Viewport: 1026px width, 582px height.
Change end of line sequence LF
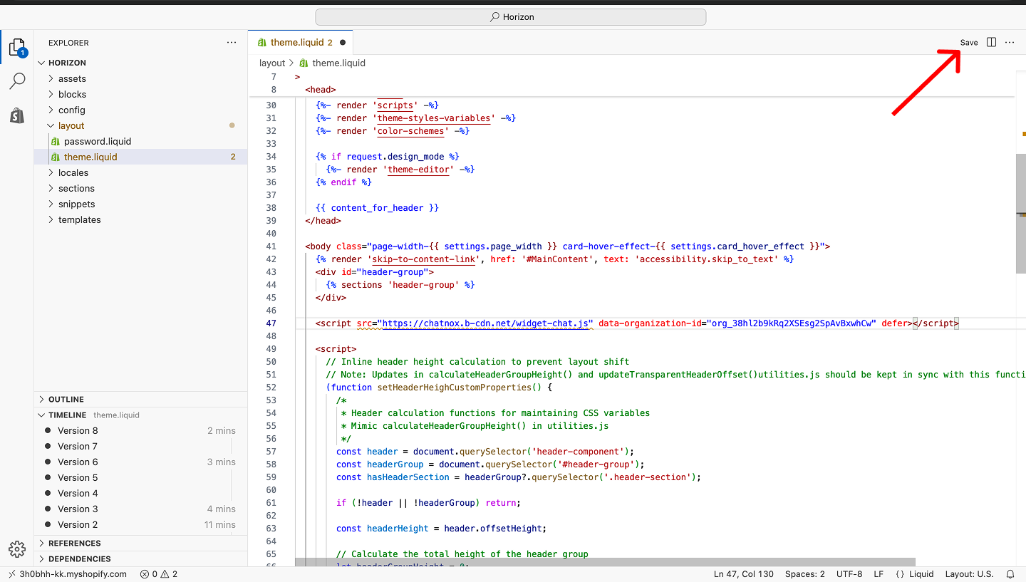pyautogui.click(x=879, y=574)
